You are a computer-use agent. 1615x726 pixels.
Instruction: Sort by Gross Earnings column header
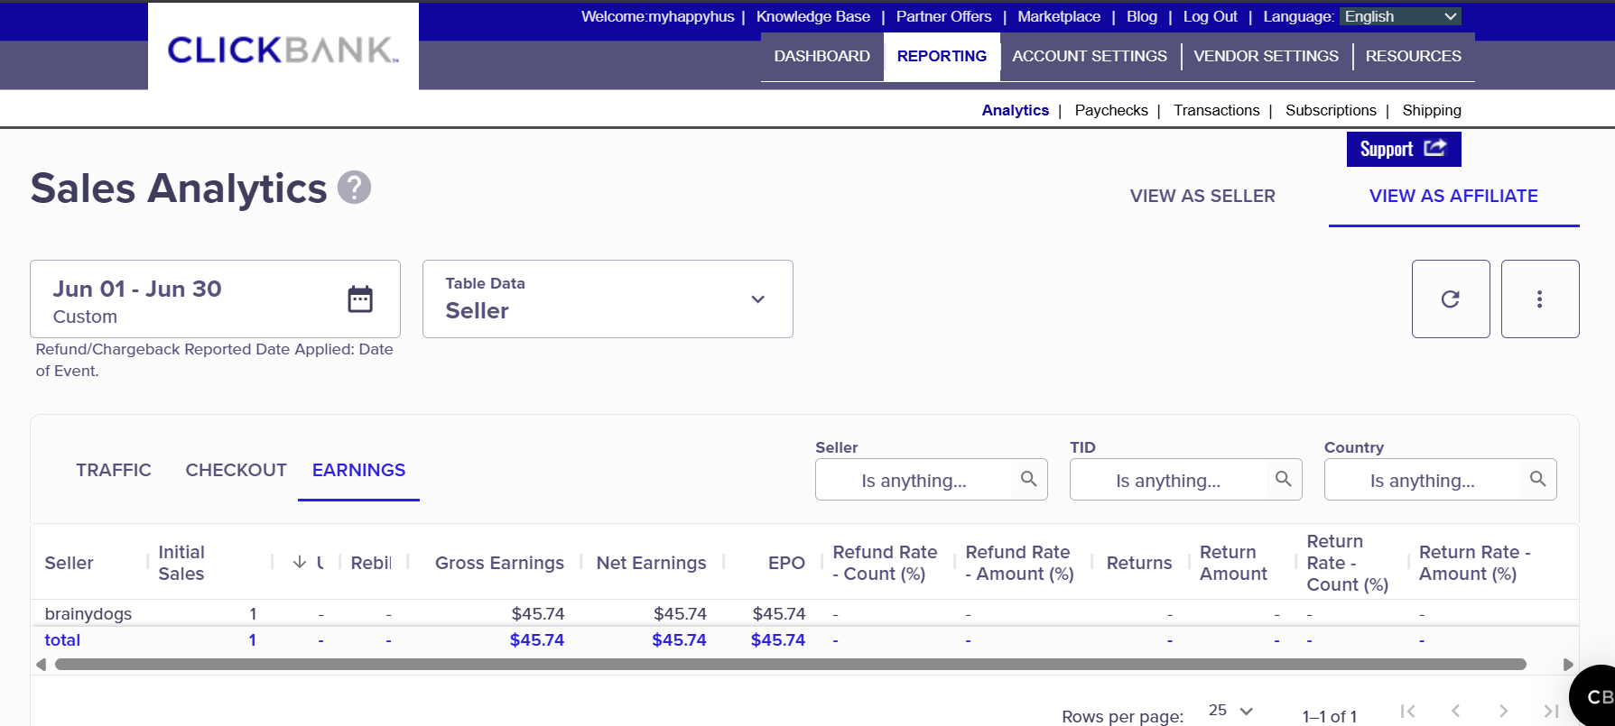coord(499,563)
